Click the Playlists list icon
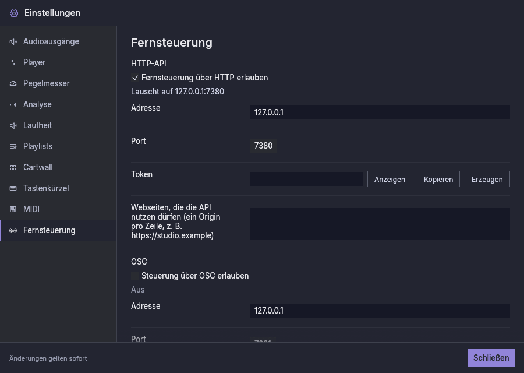 tap(13, 146)
